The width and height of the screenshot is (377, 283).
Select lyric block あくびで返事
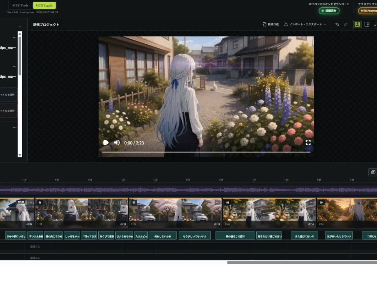pyautogui.click(x=106, y=236)
